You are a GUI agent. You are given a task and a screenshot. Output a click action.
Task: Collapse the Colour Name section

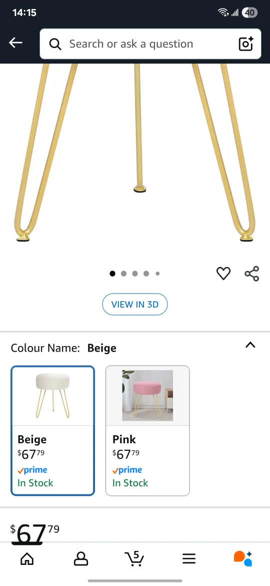click(x=250, y=345)
